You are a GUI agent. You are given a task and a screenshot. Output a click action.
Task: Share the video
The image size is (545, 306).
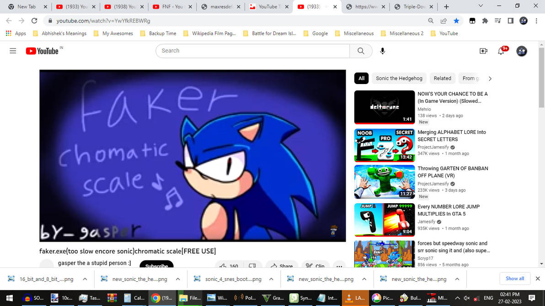(282, 266)
